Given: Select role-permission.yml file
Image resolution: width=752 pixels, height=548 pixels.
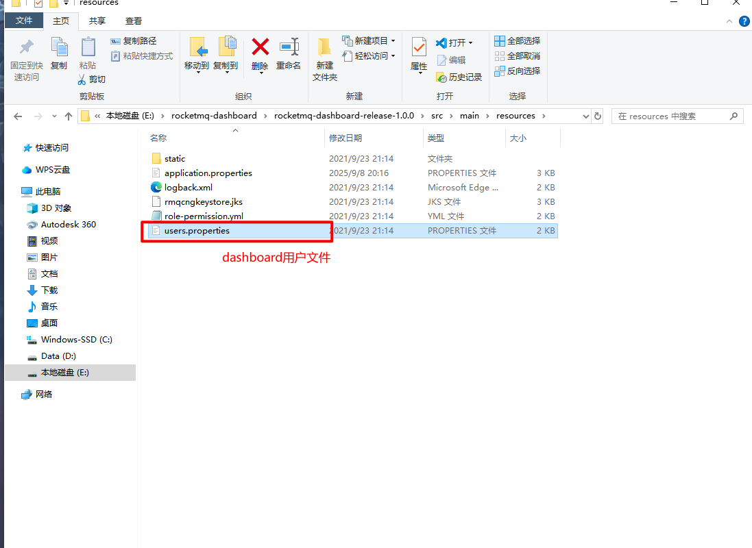Looking at the screenshot, I should 352,216.
